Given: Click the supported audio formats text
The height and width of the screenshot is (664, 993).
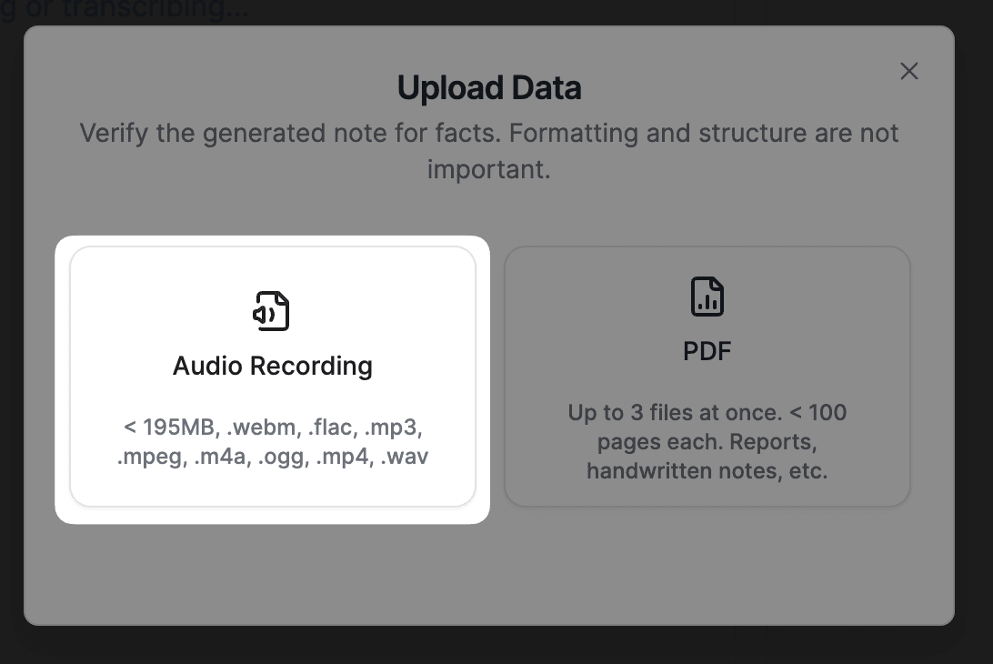Looking at the screenshot, I should pyautogui.click(x=272, y=441).
